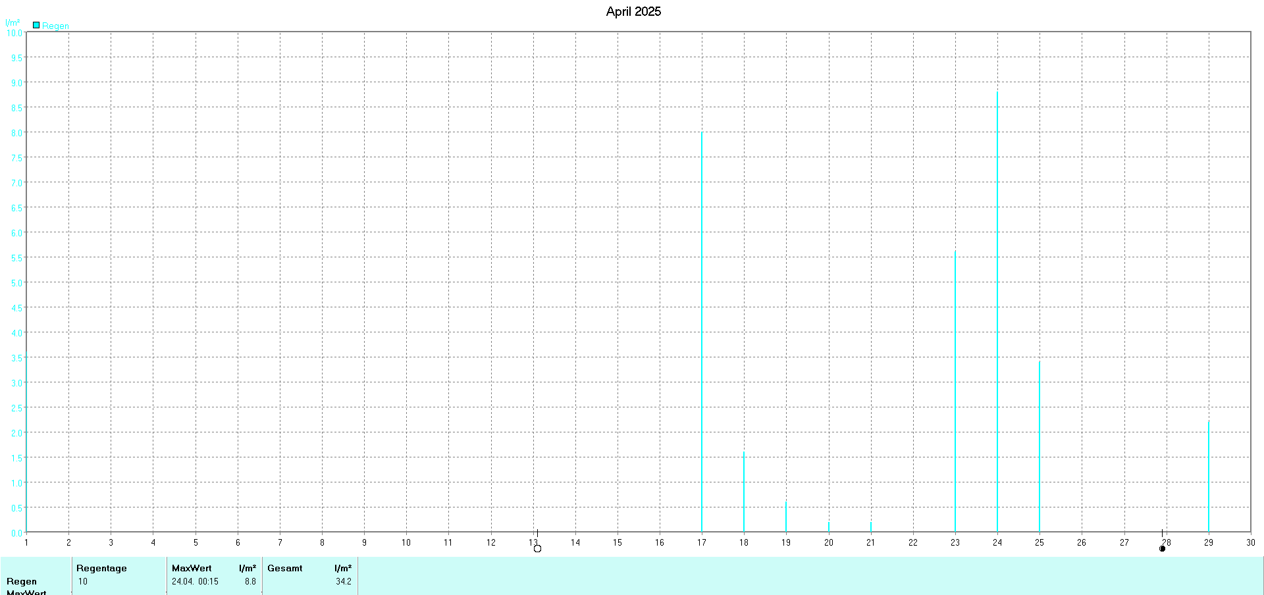Click the x-axis day label '22'
This screenshot has height=595, width=1264.
(x=912, y=542)
